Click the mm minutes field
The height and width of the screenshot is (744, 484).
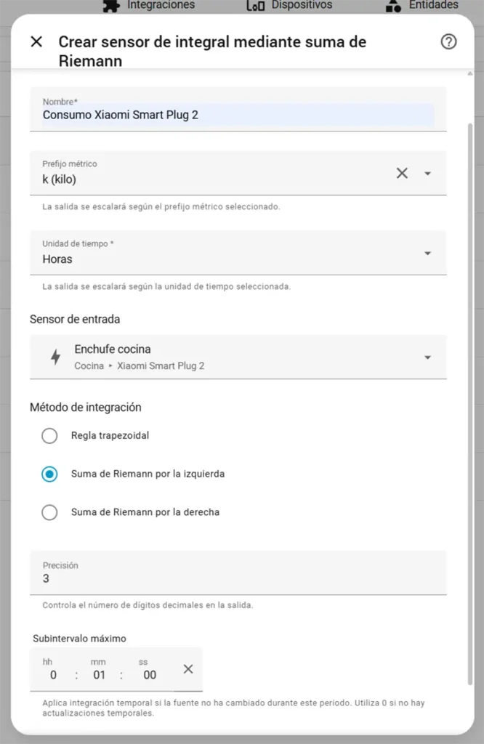(x=100, y=674)
